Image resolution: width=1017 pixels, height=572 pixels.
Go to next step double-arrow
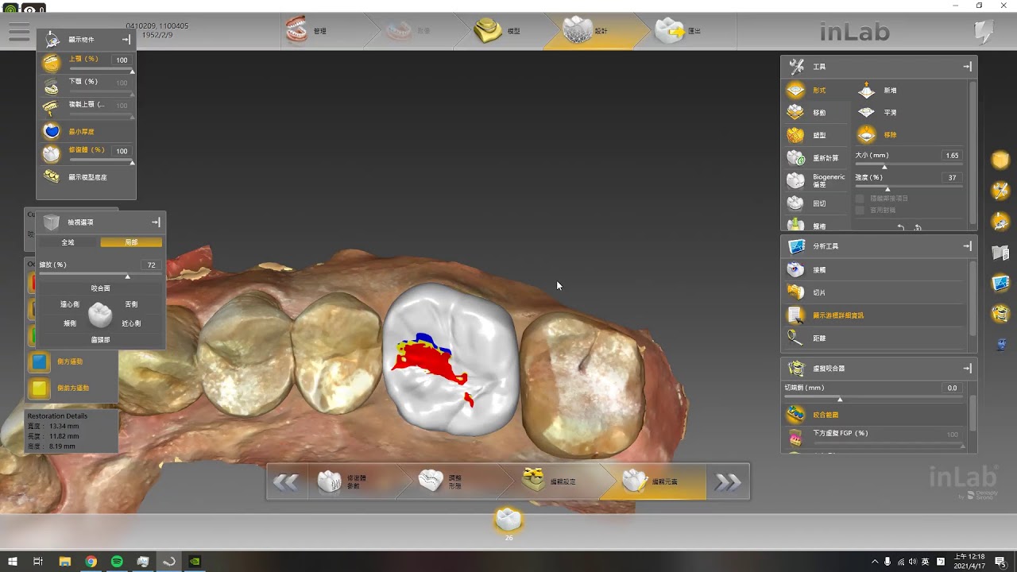coord(728,481)
